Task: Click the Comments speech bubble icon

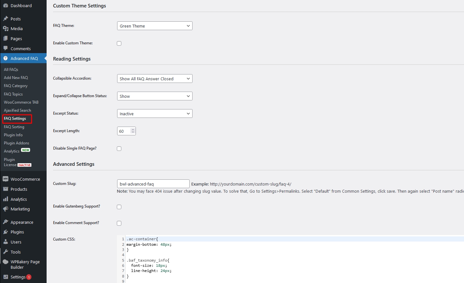Action: pos(6,49)
